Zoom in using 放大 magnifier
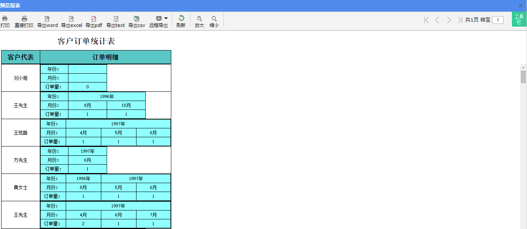This screenshot has height=229, width=527. click(x=200, y=19)
